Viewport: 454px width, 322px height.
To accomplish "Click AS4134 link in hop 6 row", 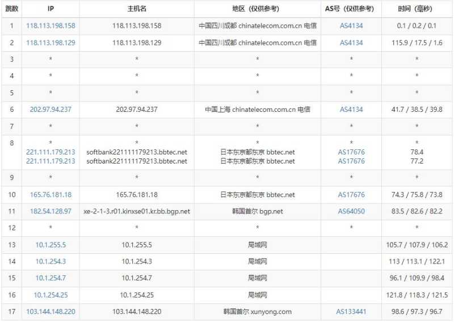I will point(351,110).
